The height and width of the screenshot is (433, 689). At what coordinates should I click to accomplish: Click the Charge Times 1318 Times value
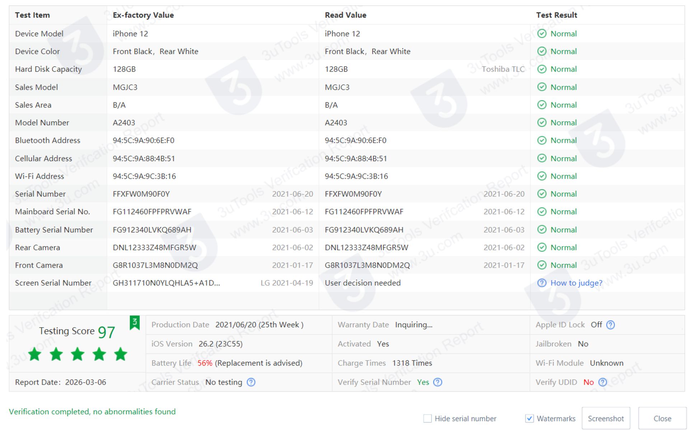click(x=412, y=363)
